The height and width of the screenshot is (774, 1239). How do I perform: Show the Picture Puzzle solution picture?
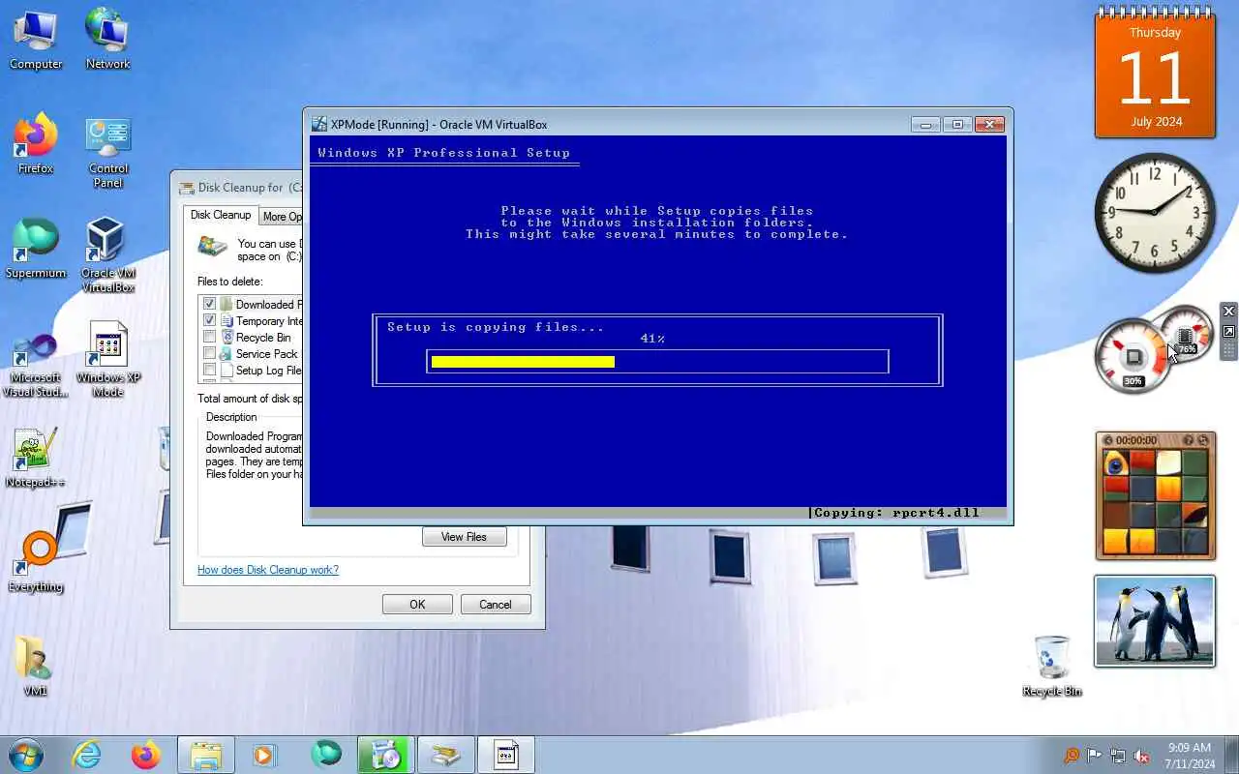[1189, 440]
